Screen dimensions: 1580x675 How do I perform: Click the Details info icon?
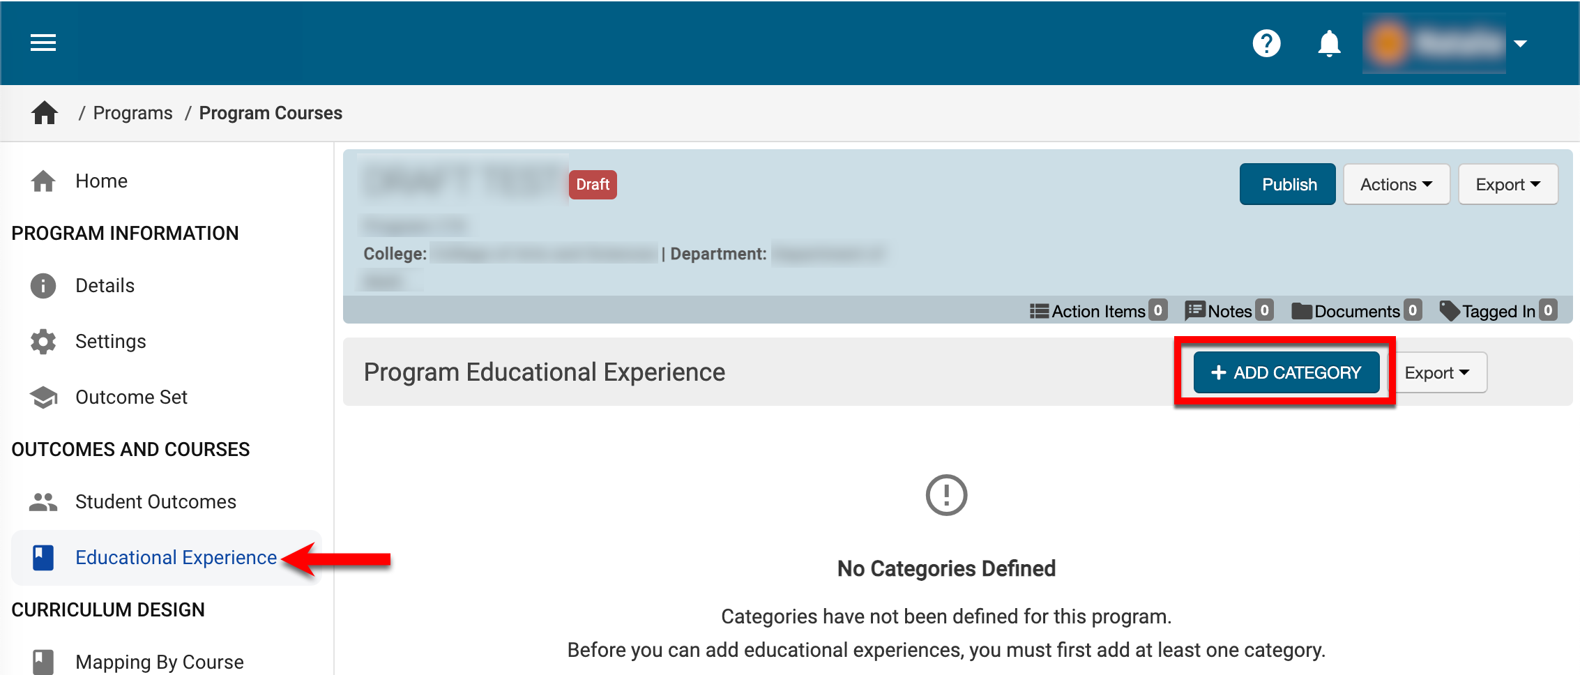tap(43, 286)
